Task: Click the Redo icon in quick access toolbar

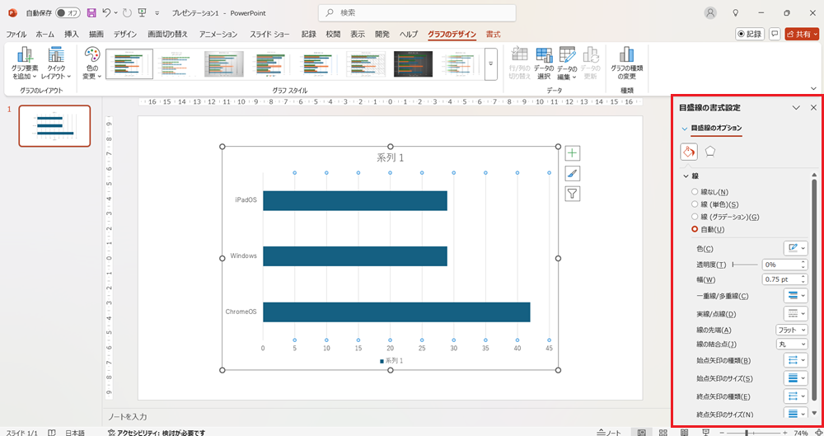Action: coord(127,12)
